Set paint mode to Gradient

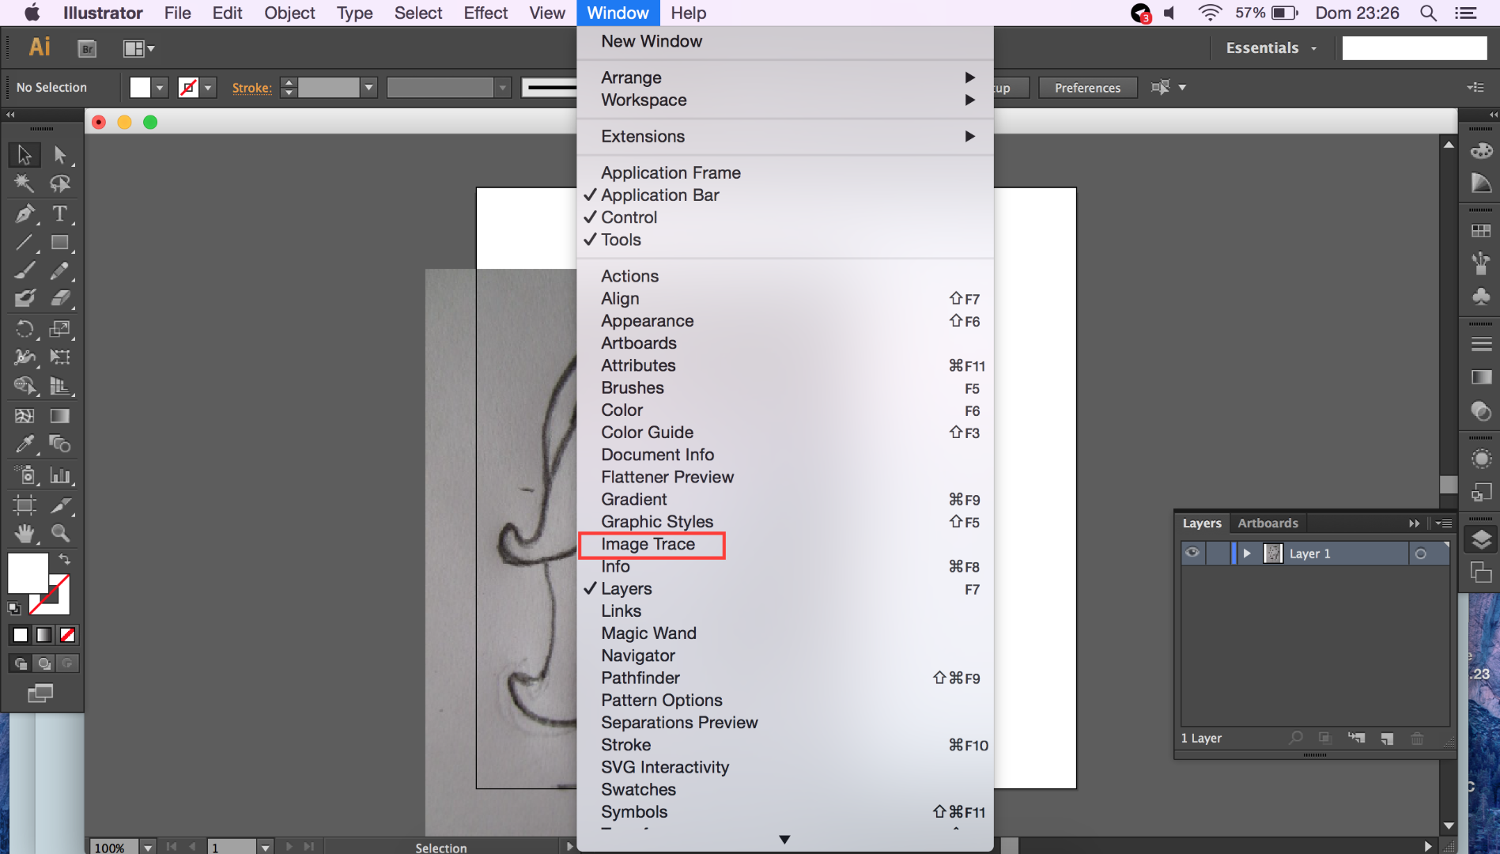click(x=44, y=635)
